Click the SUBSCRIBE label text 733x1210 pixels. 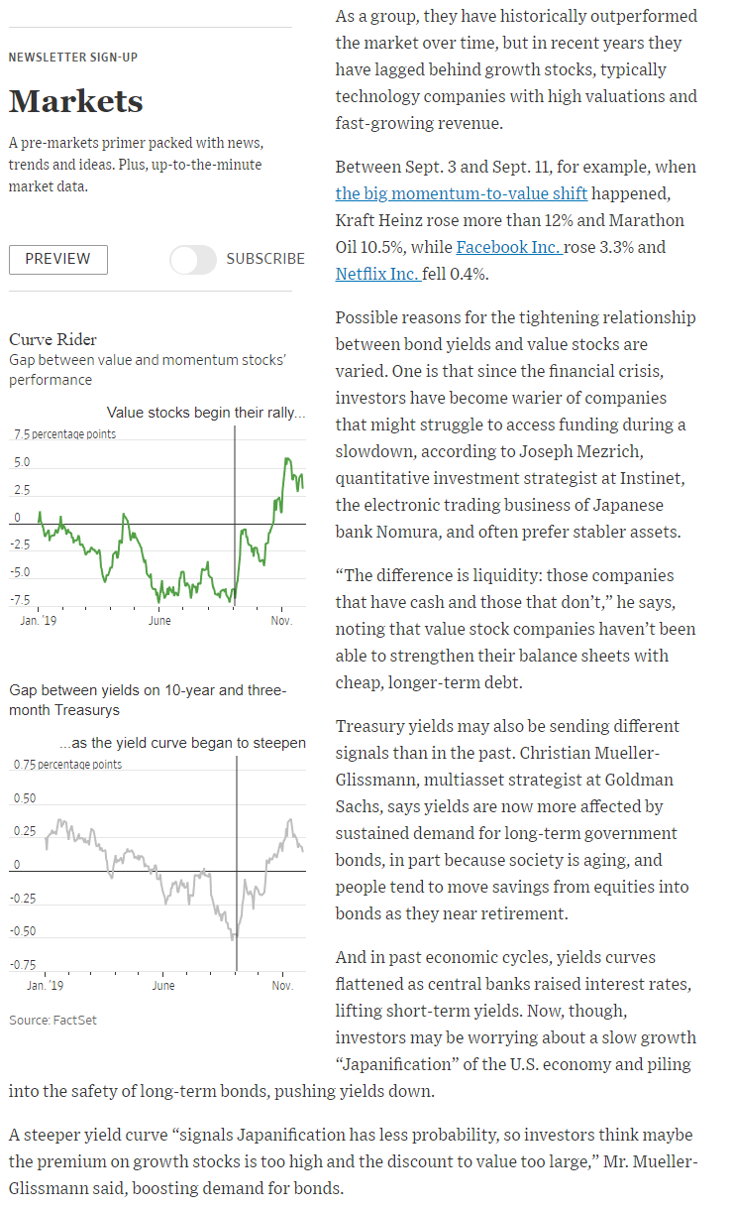point(265,259)
